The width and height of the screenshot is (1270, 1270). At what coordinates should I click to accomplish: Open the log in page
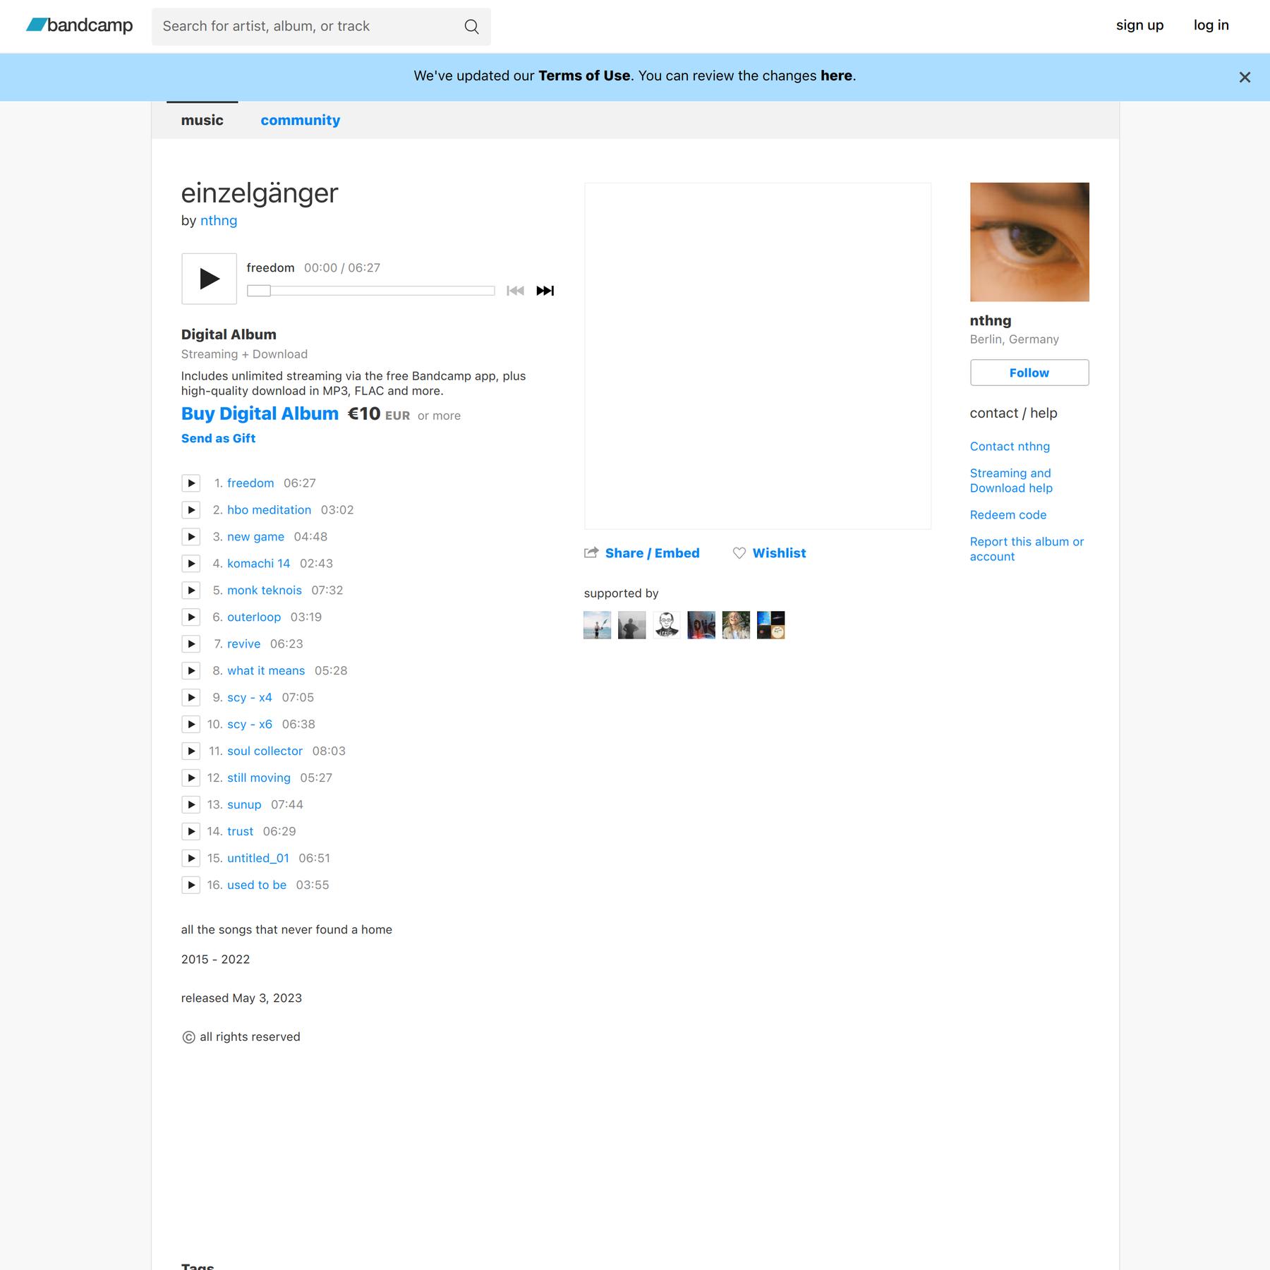click(1211, 25)
